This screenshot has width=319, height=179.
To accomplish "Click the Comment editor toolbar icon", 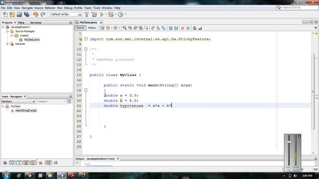I will coord(195,28).
